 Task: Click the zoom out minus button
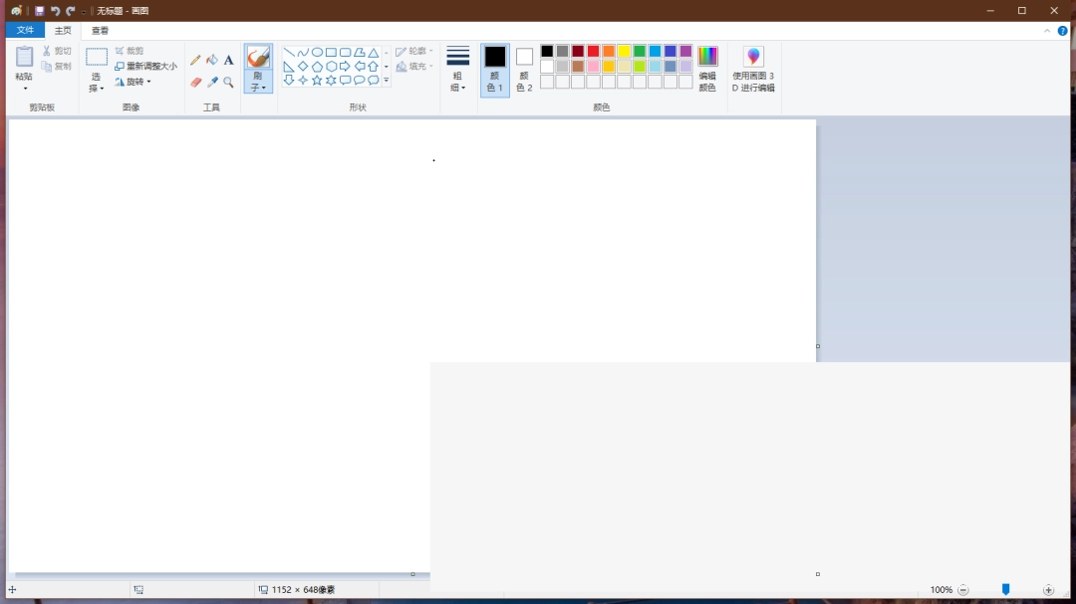(963, 590)
